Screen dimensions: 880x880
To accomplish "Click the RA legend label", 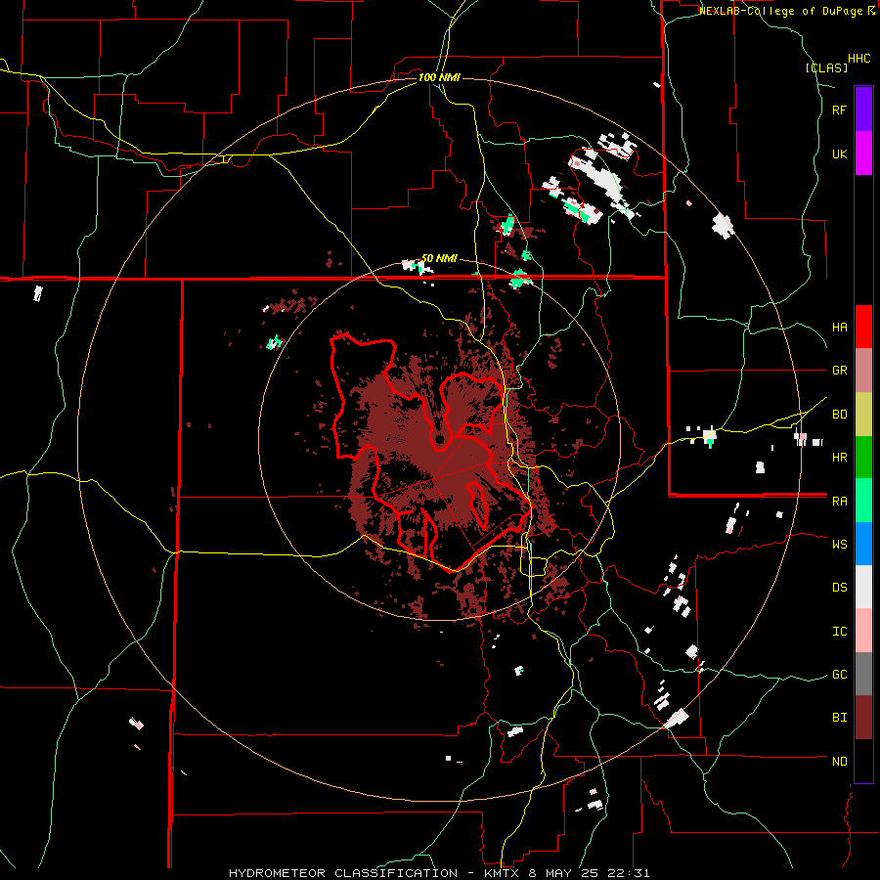I will (x=839, y=502).
